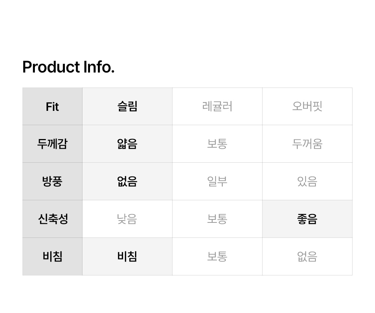
Task: Choose 보통 in the 두께감 row
Action: (217, 144)
